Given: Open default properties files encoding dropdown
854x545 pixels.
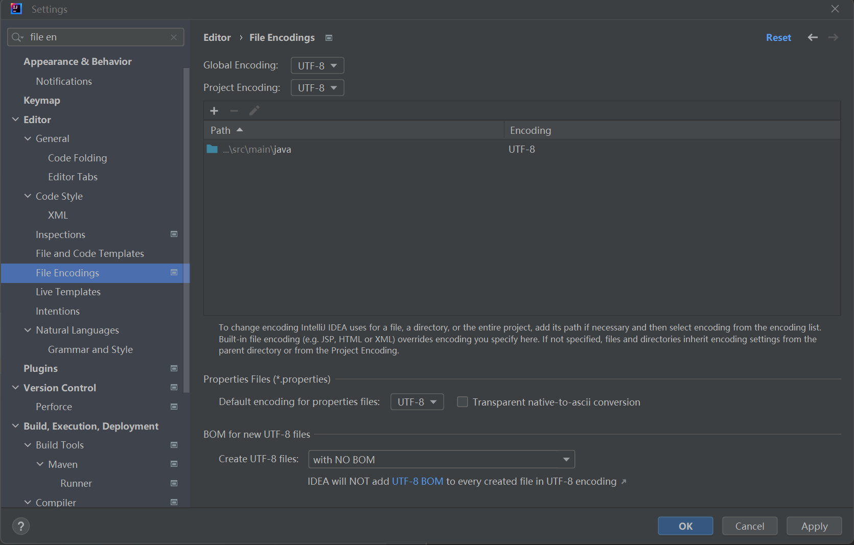Looking at the screenshot, I should tap(417, 402).
